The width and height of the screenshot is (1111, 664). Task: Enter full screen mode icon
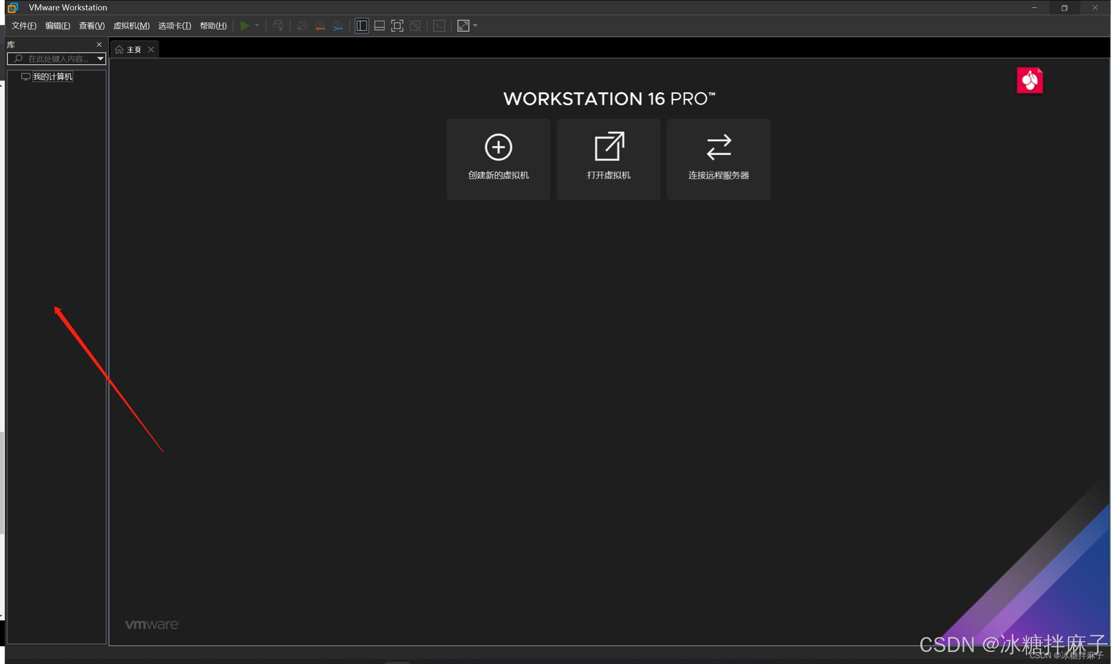pyautogui.click(x=397, y=26)
